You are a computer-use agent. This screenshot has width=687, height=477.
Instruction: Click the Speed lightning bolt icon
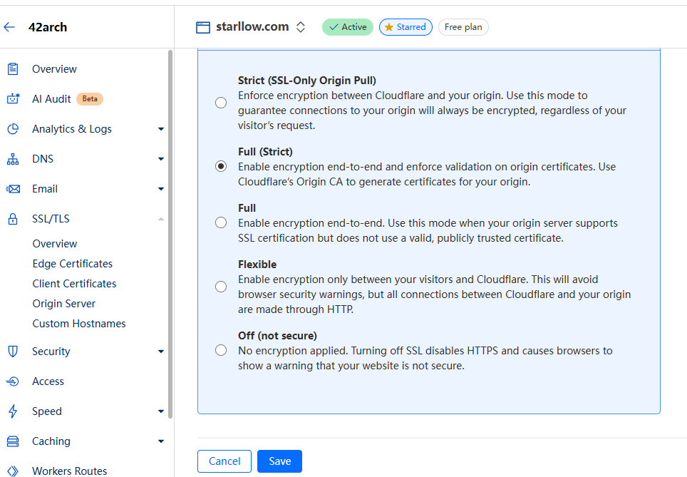[x=13, y=411]
